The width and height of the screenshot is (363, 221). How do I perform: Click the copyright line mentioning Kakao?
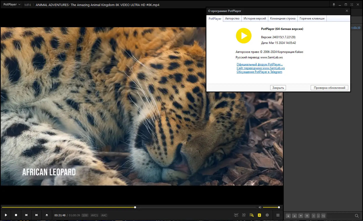tap(269, 52)
